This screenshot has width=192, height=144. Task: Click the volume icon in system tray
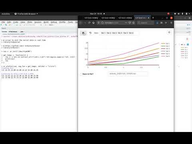179,14
